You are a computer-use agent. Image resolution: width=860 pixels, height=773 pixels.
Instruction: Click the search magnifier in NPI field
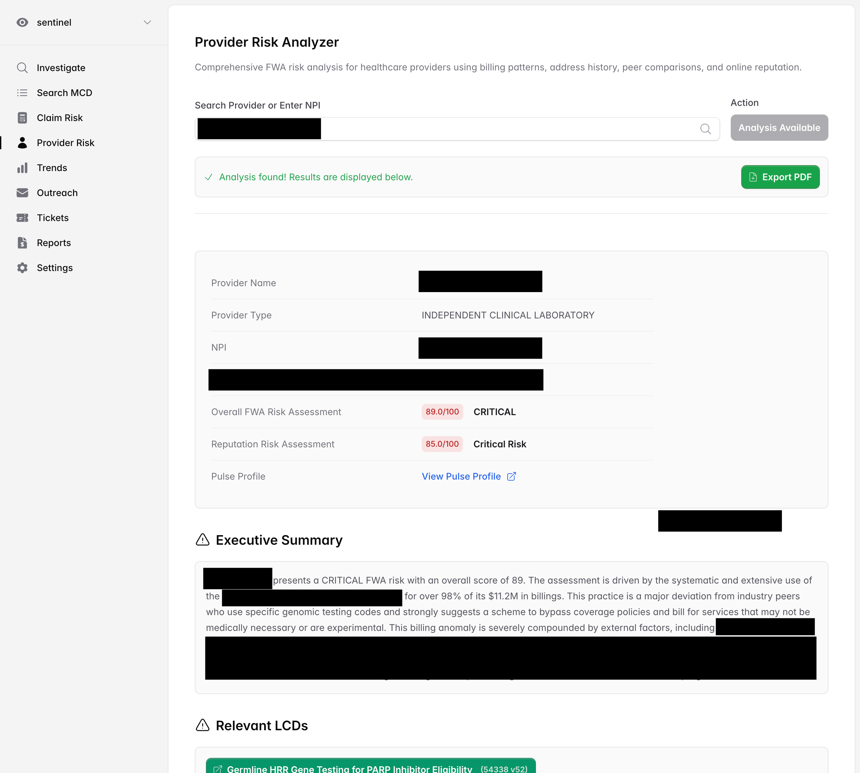coord(705,129)
